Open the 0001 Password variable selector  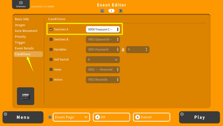pos(103,49)
